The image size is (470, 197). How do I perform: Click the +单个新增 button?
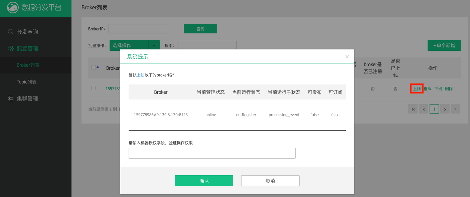(444, 45)
